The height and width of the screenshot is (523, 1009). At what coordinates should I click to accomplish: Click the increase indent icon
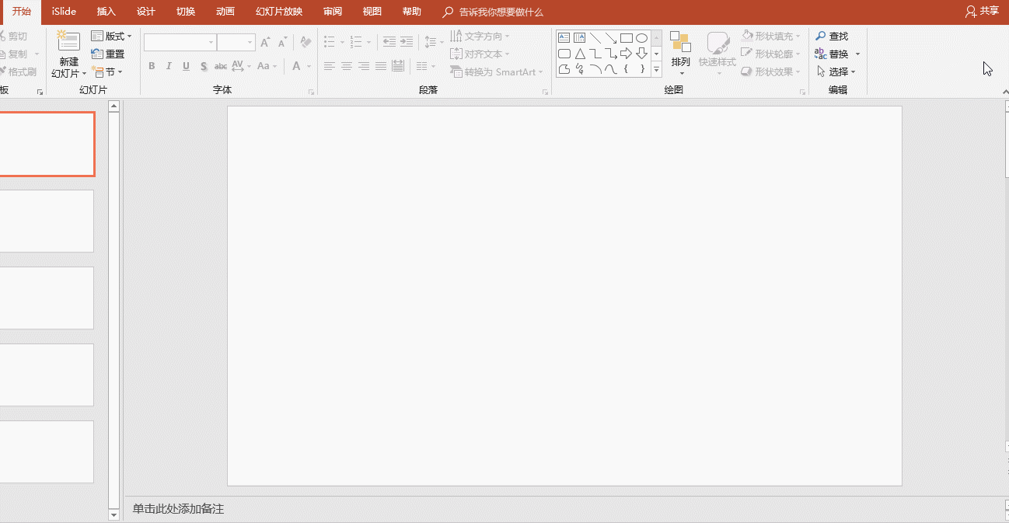click(407, 42)
